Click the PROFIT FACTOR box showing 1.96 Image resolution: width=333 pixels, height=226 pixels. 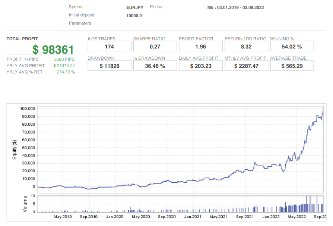pyautogui.click(x=200, y=46)
